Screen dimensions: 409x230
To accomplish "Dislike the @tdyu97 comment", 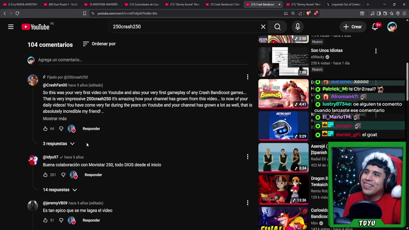I will [x=63, y=175].
